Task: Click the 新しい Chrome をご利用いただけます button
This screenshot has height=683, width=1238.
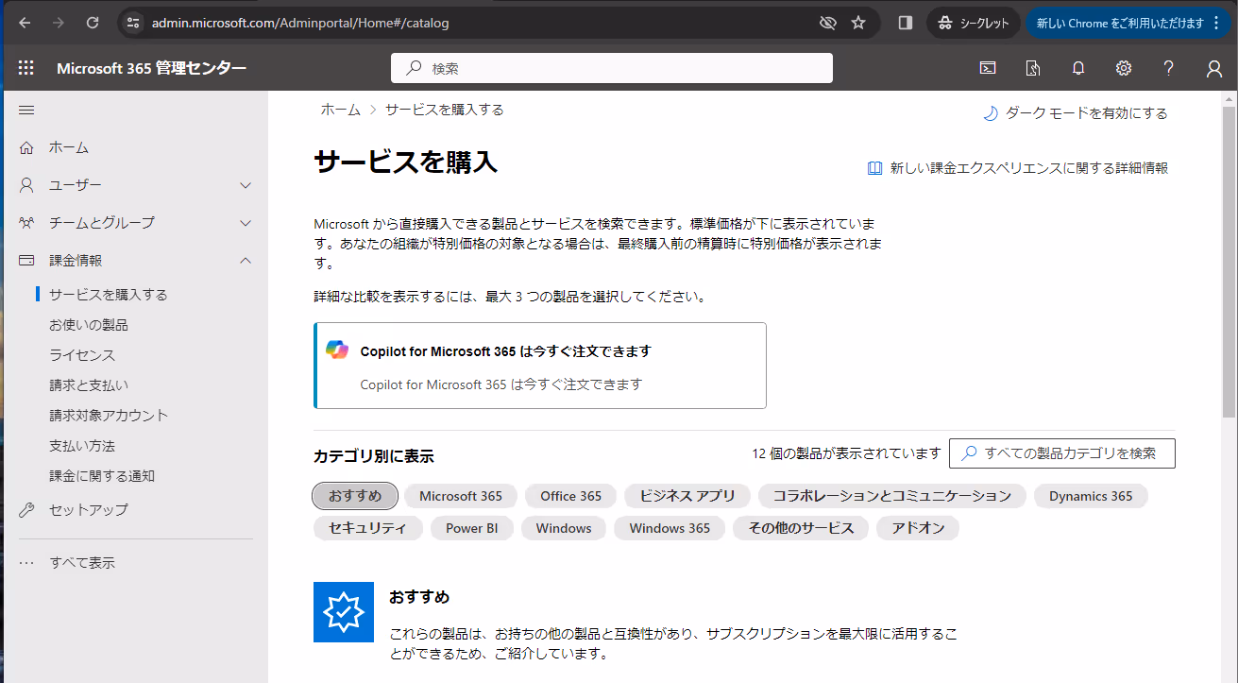Action: 1128,23
